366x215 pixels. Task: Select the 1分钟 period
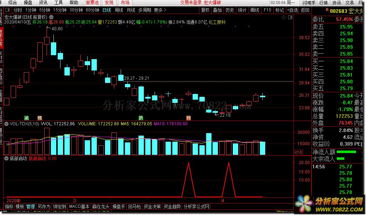[31, 10]
